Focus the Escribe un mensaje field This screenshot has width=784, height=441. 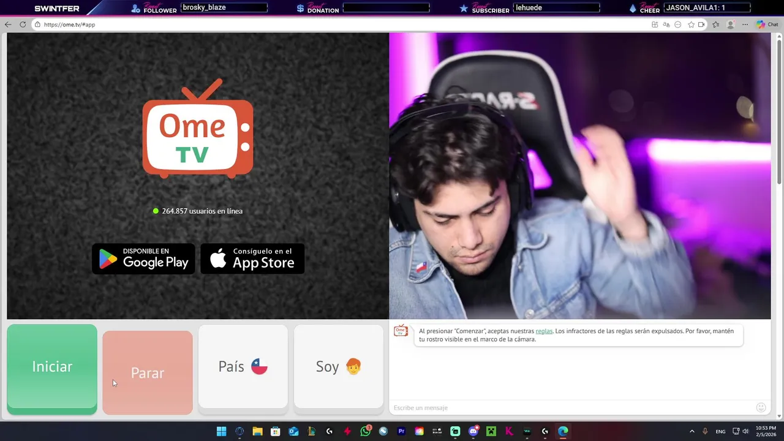click(573, 407)
